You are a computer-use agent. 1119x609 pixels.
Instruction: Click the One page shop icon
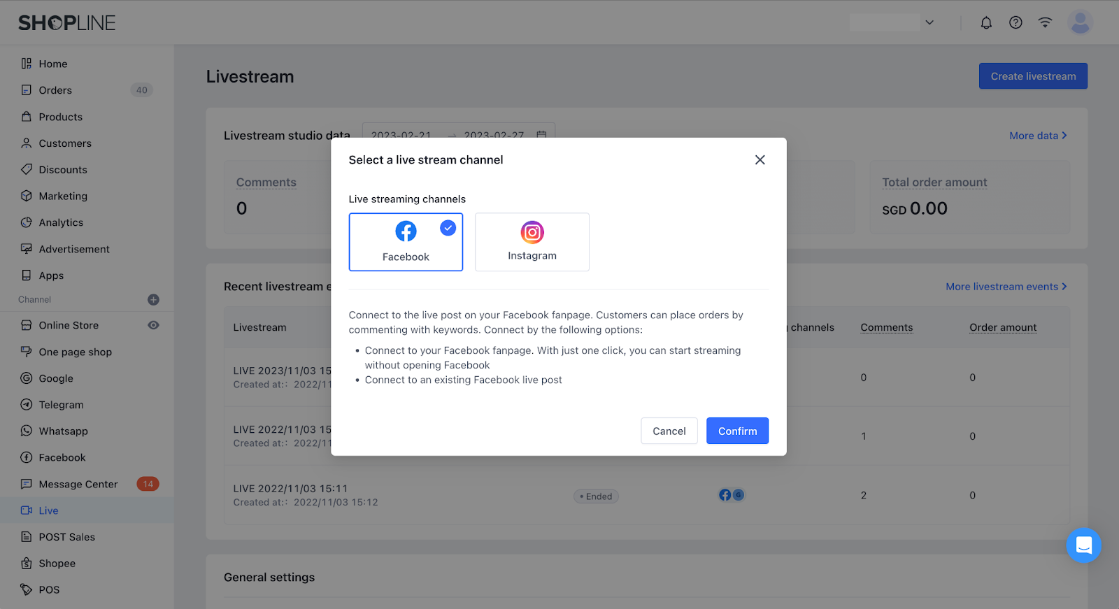[27, 352]
